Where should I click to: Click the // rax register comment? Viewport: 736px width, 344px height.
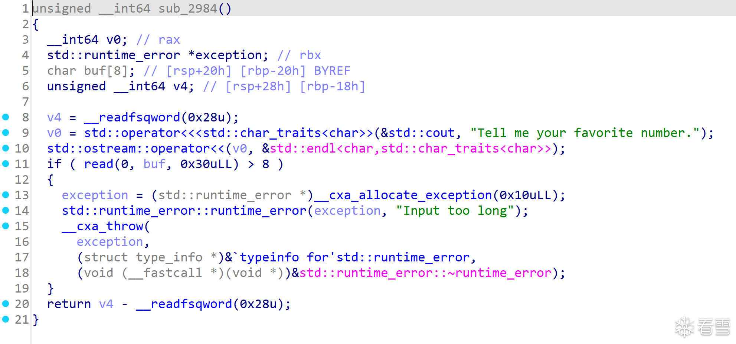(x=158, y=40)
